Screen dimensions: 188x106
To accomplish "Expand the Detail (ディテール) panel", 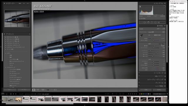I will coord(165,83).
